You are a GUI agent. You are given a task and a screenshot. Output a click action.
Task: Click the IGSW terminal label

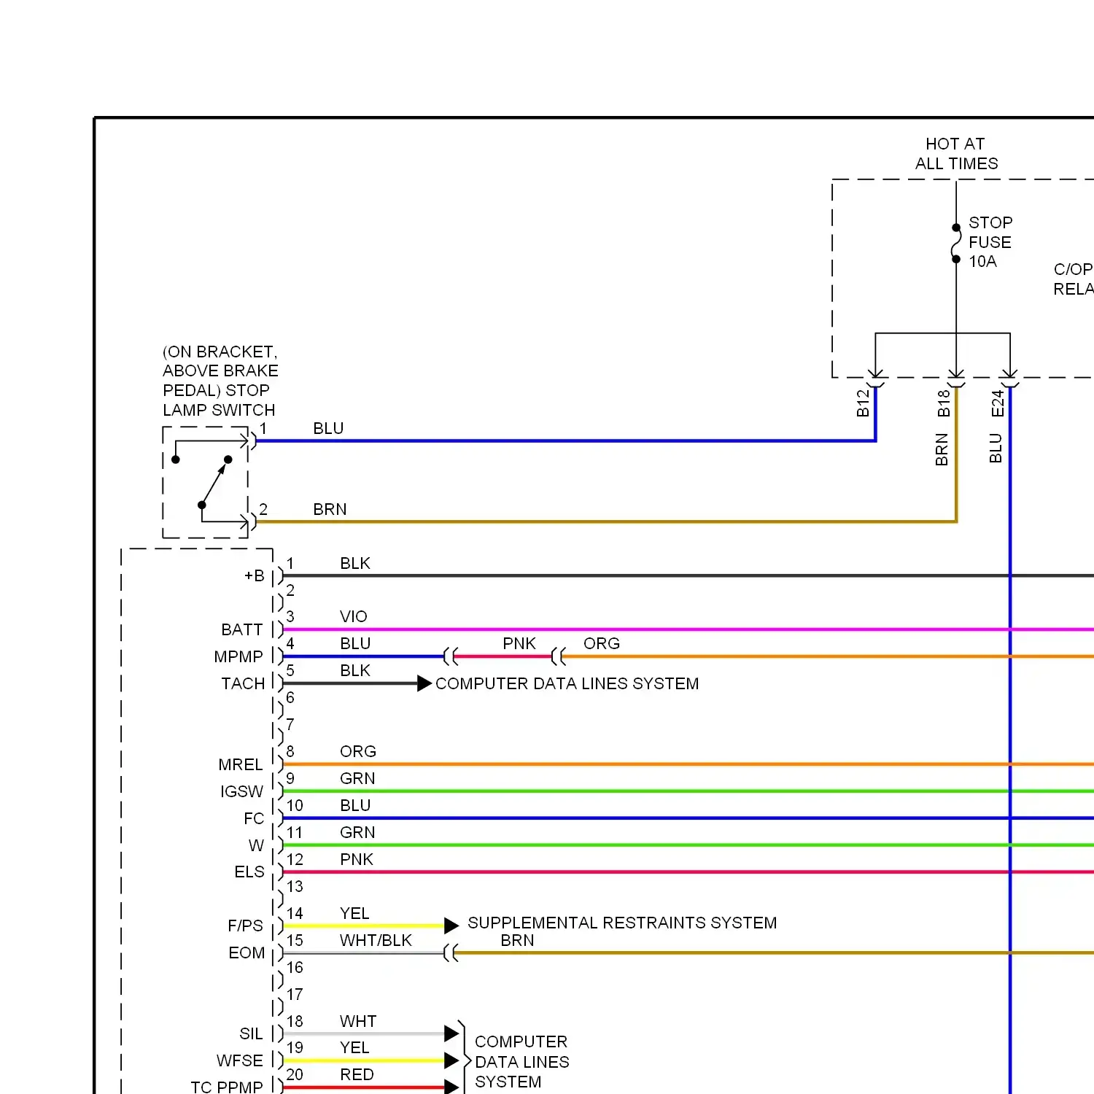pos(241,791)
